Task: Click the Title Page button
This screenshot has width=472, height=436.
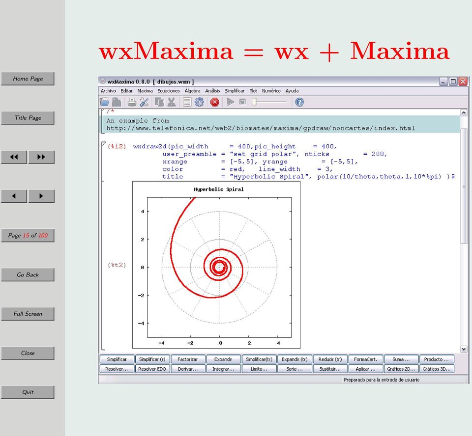Action: 28,118
